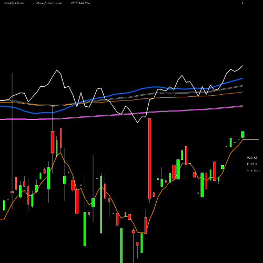Click the 'in 4 Days' text
This screenshot has height=263, width=263.
(x=253, y=170)
